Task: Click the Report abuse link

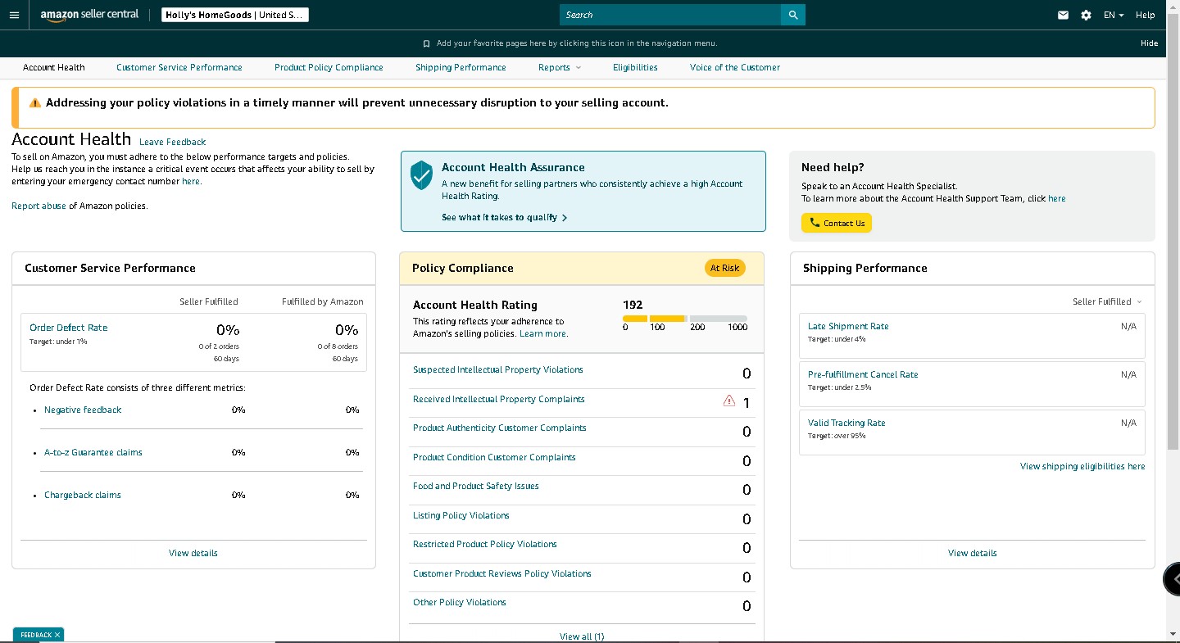Action: pos(39,206)
